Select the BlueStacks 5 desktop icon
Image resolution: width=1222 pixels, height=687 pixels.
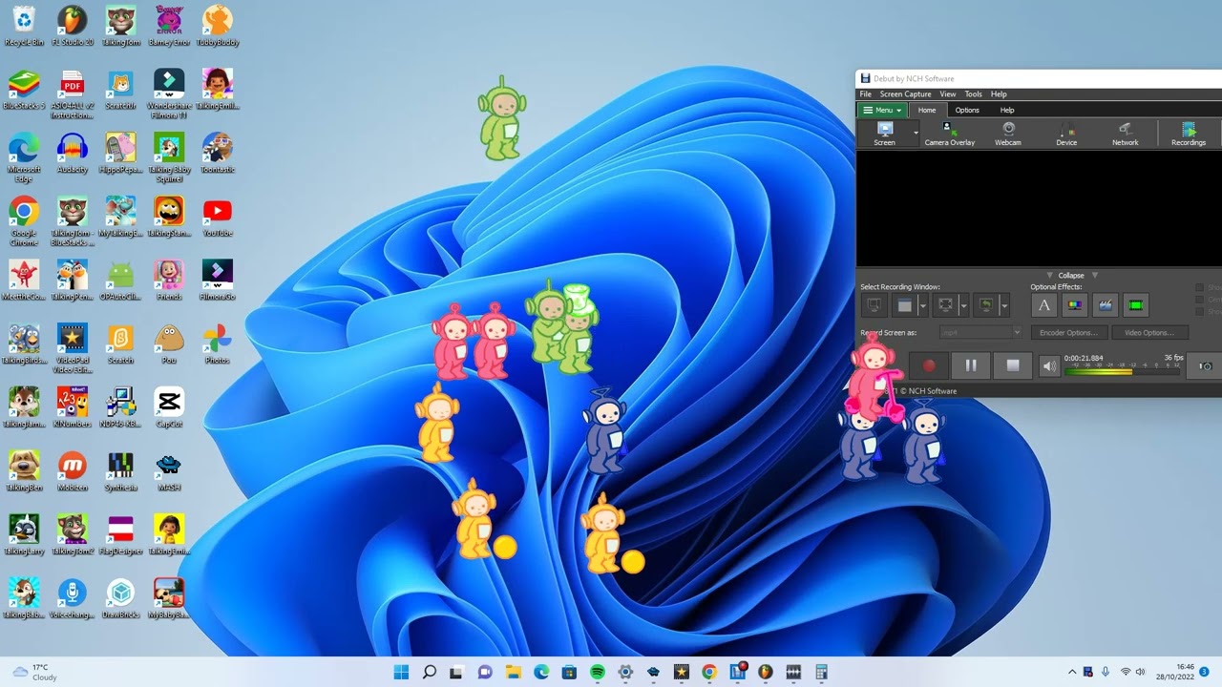(x=24, y=89)
